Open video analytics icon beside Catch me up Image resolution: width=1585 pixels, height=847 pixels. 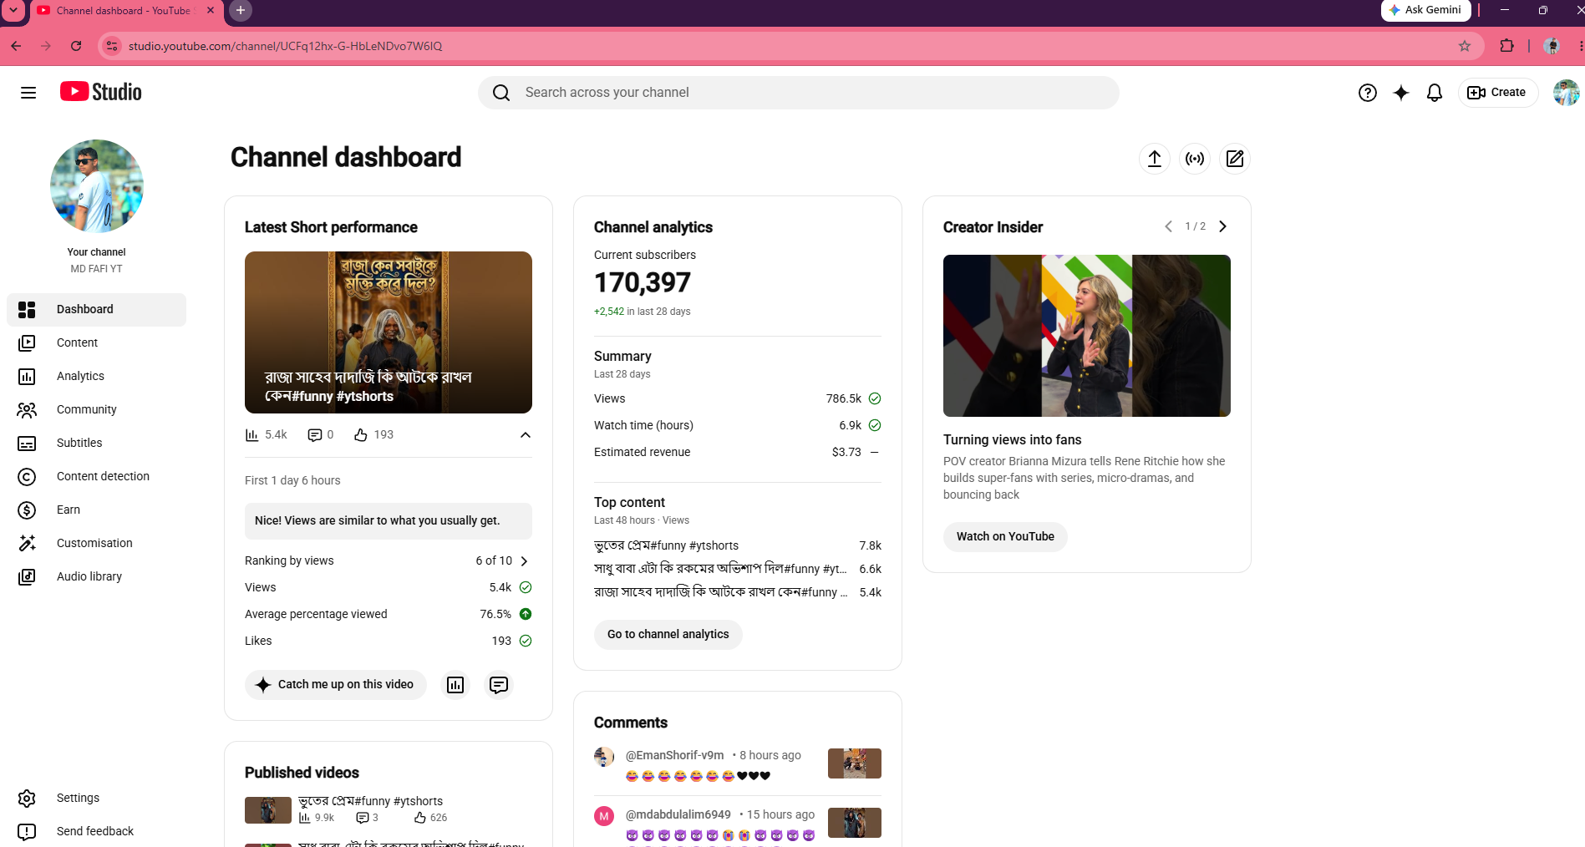455,685
